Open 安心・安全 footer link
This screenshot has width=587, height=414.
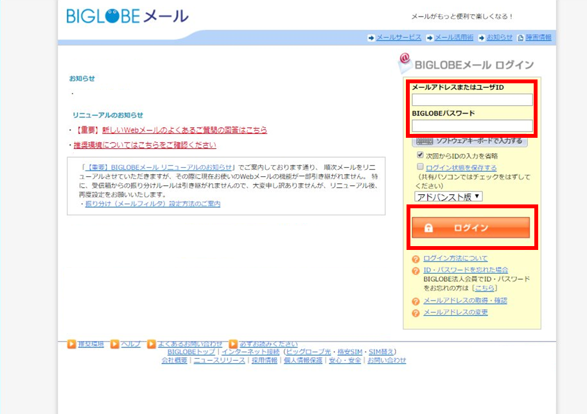(345, 361)
